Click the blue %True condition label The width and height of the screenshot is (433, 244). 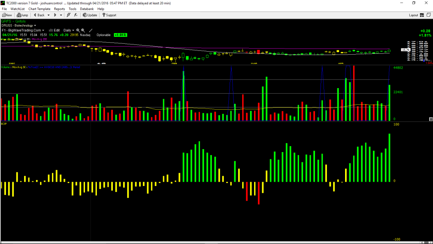[54, 67]
